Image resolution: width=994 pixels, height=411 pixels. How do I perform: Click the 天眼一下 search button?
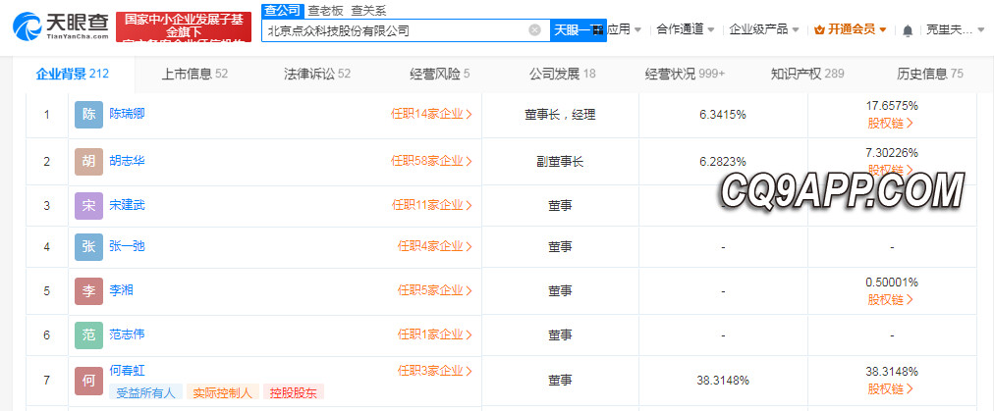click(578, 29)
